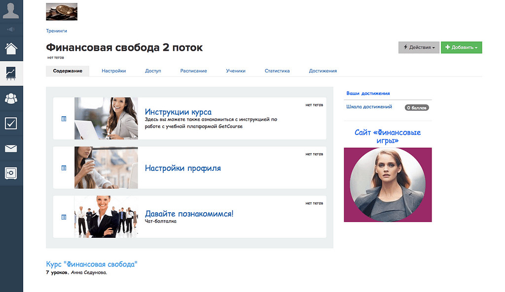
Task: Go to the Home house icon
Action: tap(11, 49)
